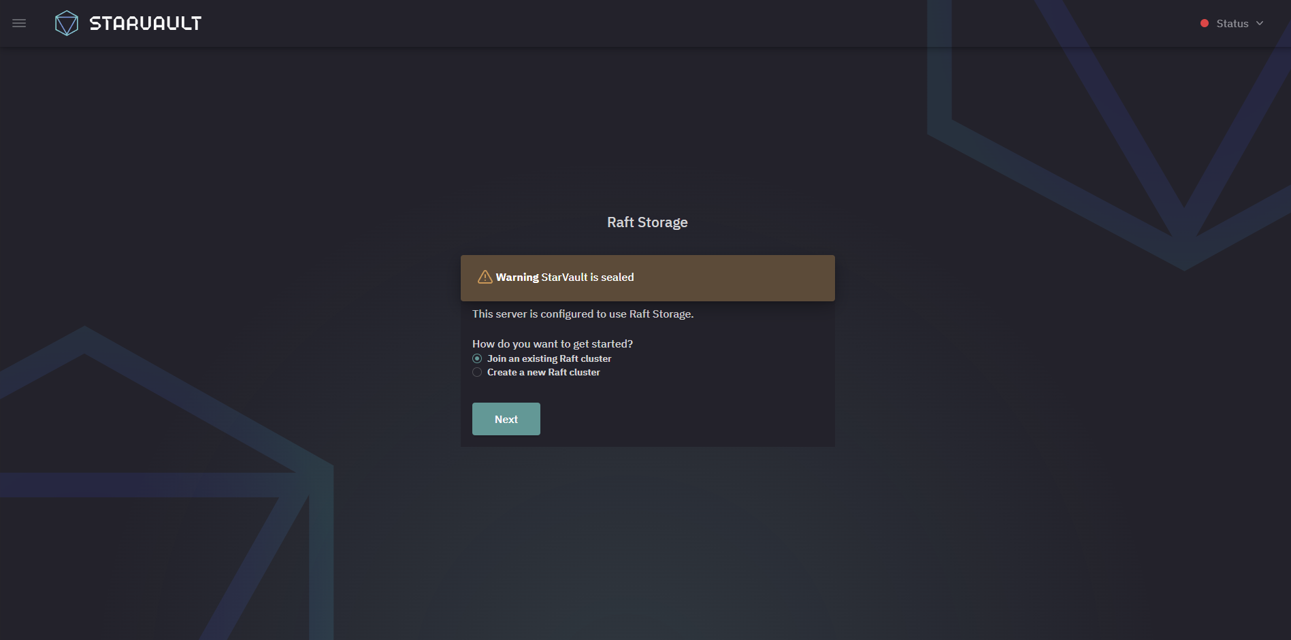Click the STARVAULT wordmark text

click(x=146, y=24)
